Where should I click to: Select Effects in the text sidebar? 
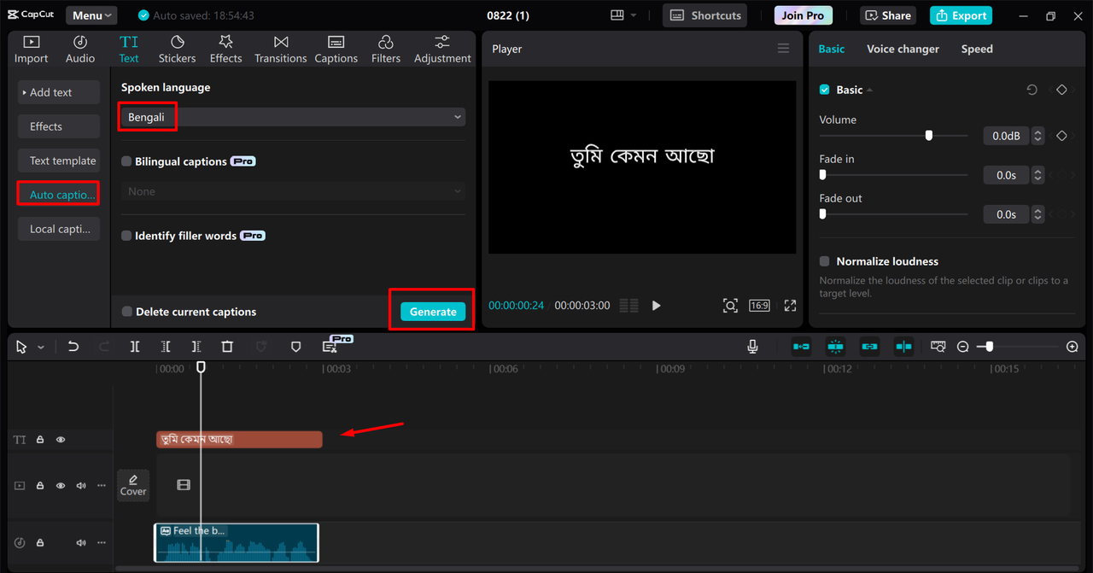(x=59, y=126)
